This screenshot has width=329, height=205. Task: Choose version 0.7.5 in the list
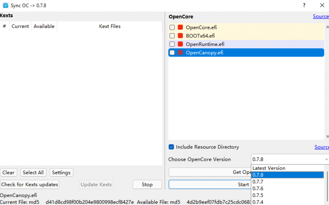point(287,195)
